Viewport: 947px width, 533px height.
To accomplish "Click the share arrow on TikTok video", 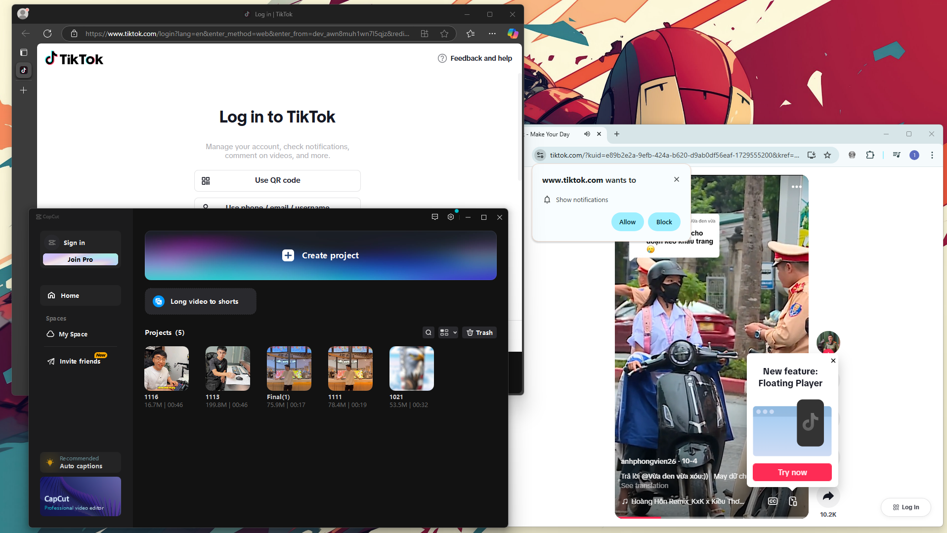I will pos(828,496).
